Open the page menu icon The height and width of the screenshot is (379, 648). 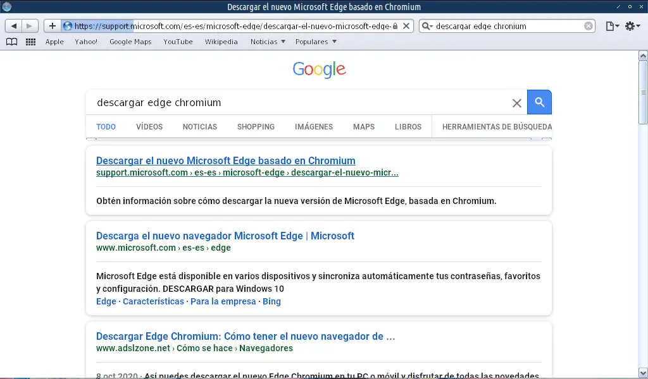[612, 26]
